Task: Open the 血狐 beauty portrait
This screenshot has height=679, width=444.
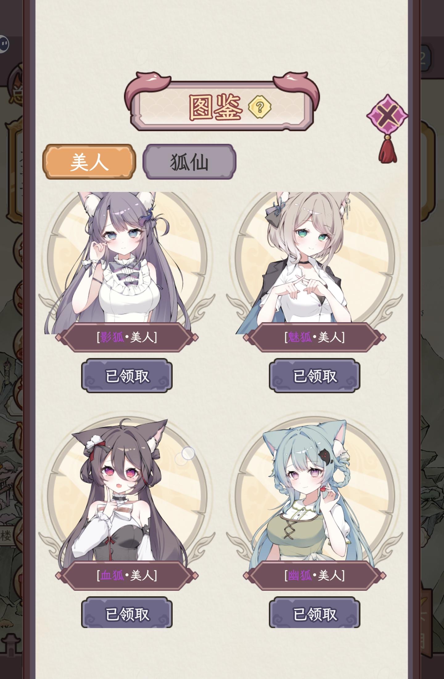Action: click(x=126, y=490)
